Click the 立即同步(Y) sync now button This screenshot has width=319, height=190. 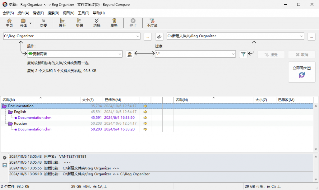click(302, 72)
